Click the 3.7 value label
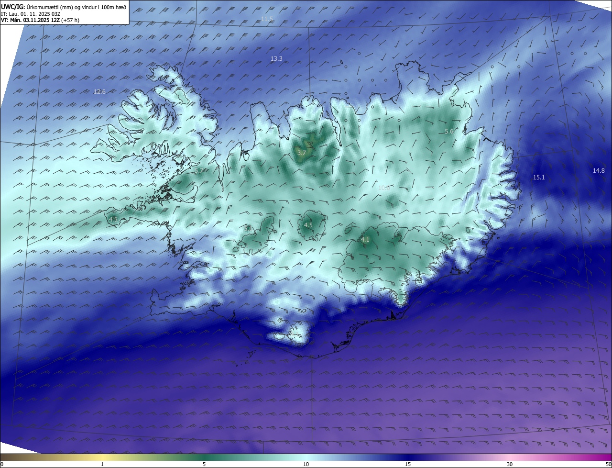 pos(301,153)
